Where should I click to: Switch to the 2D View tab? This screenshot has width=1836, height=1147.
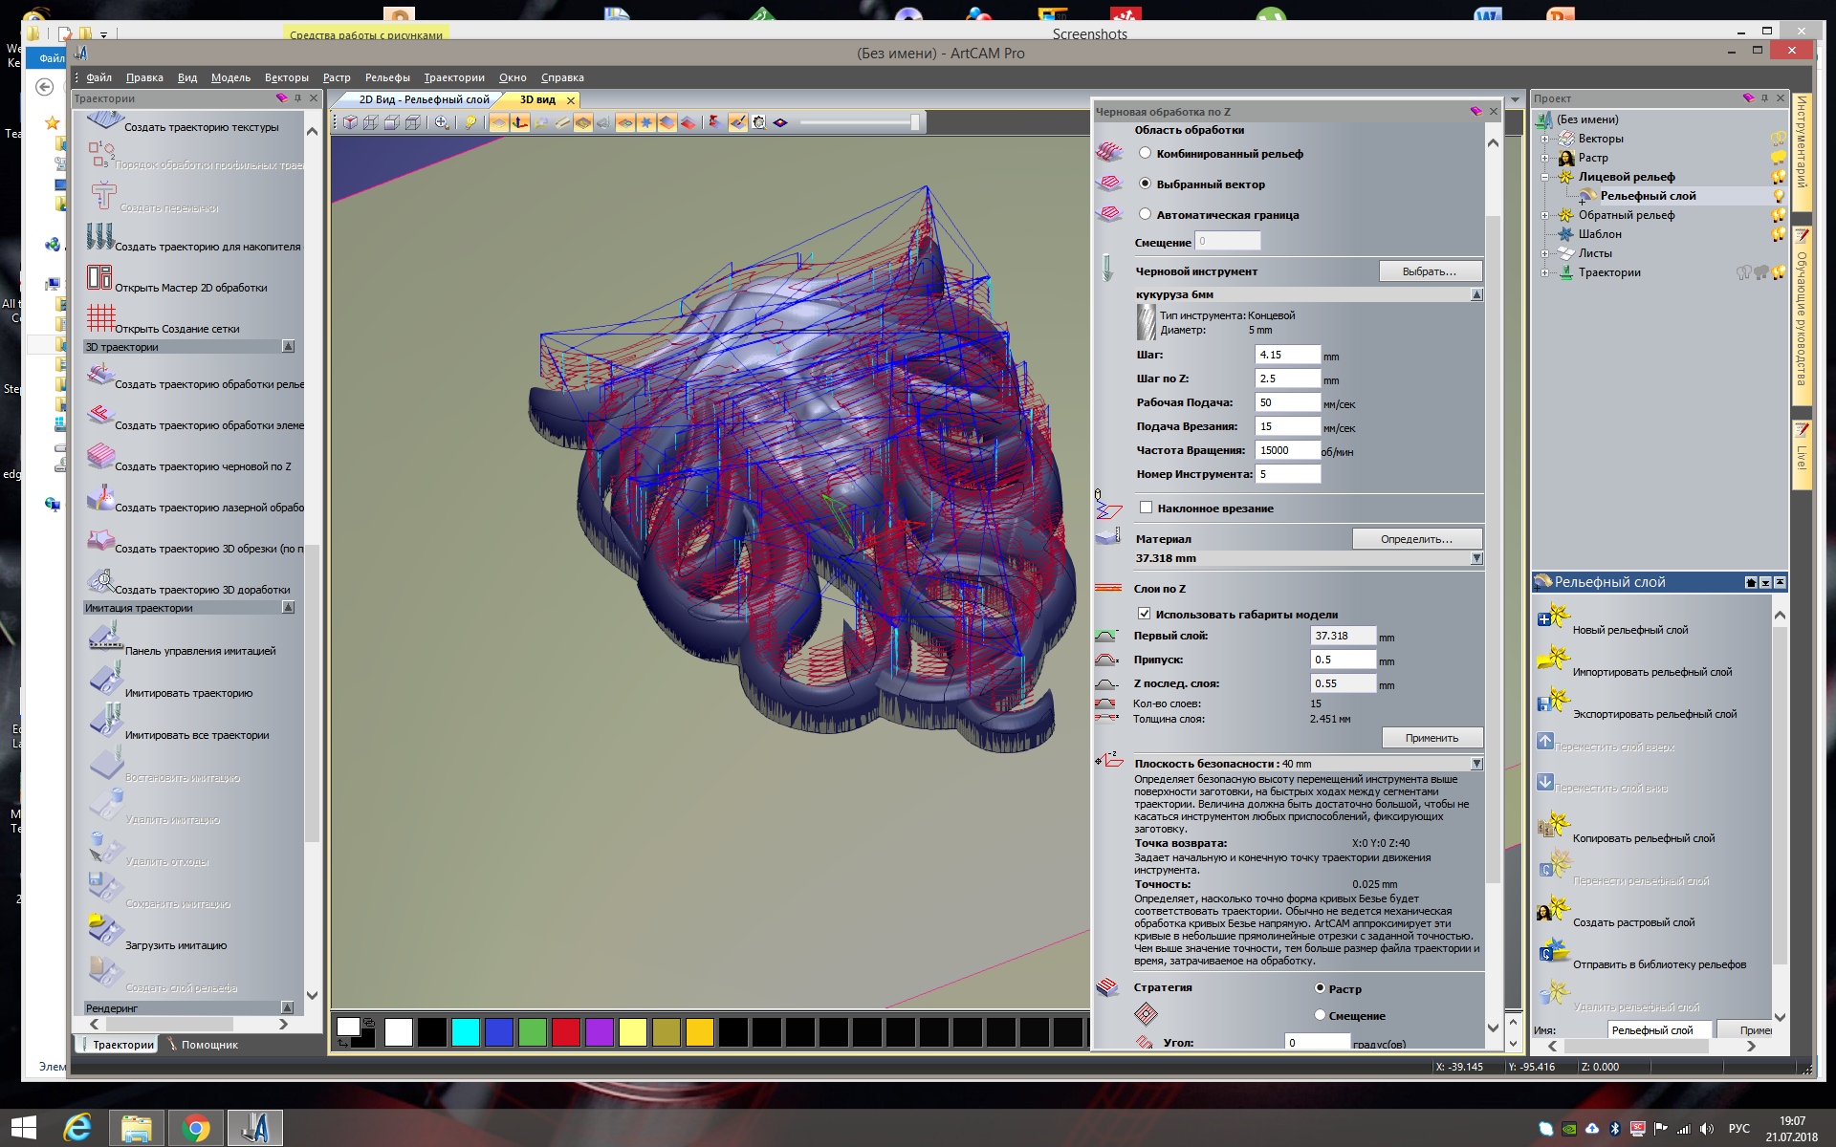(x=424, y=99)
